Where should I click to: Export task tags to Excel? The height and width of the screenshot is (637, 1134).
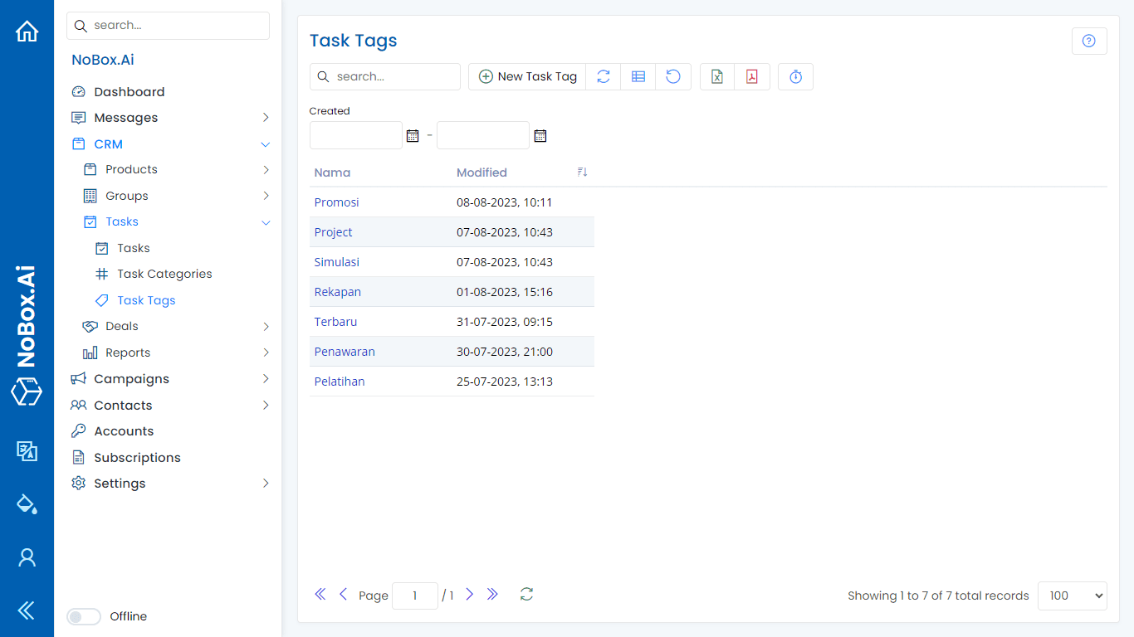pos(716,76)
